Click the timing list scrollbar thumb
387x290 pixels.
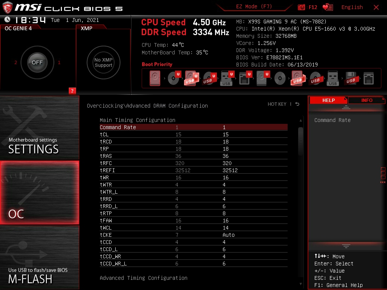click(300, 141)
